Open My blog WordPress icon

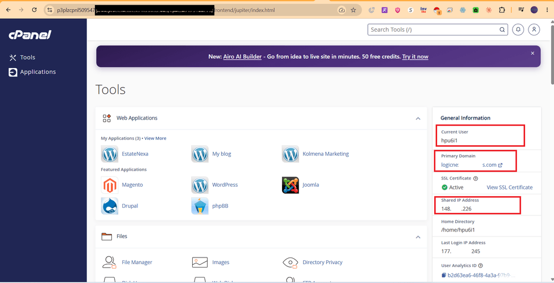tap(200, 154)
